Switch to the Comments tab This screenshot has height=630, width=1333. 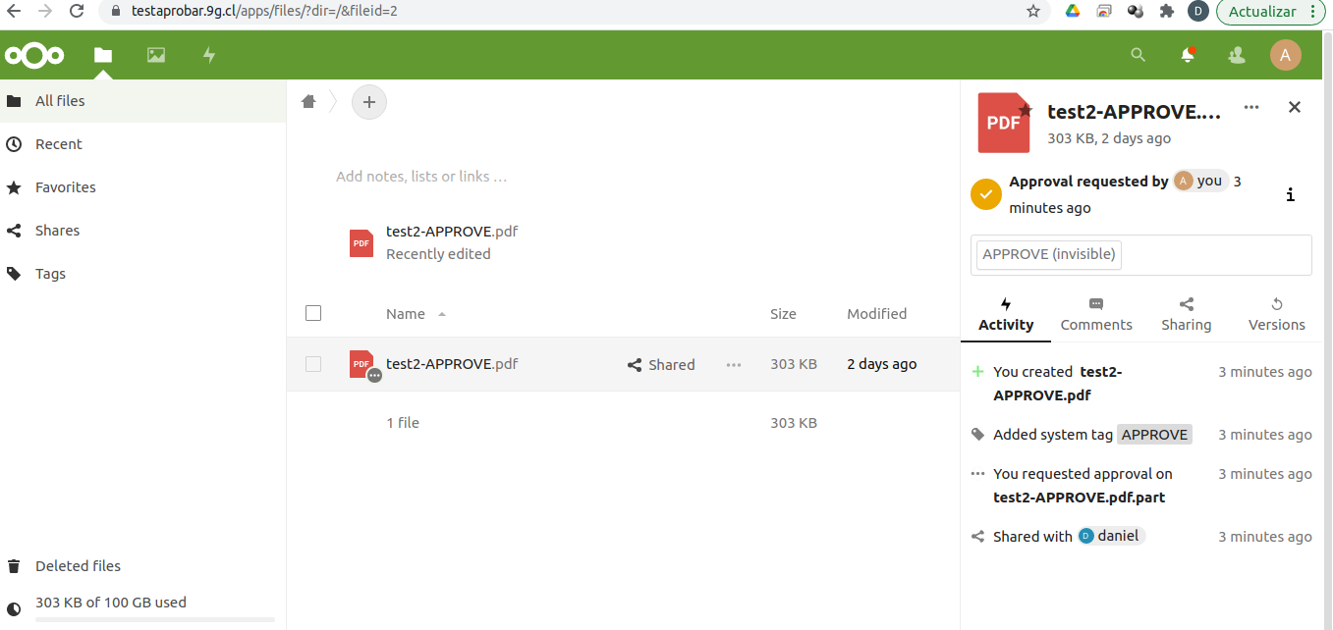coord(1096,314)
